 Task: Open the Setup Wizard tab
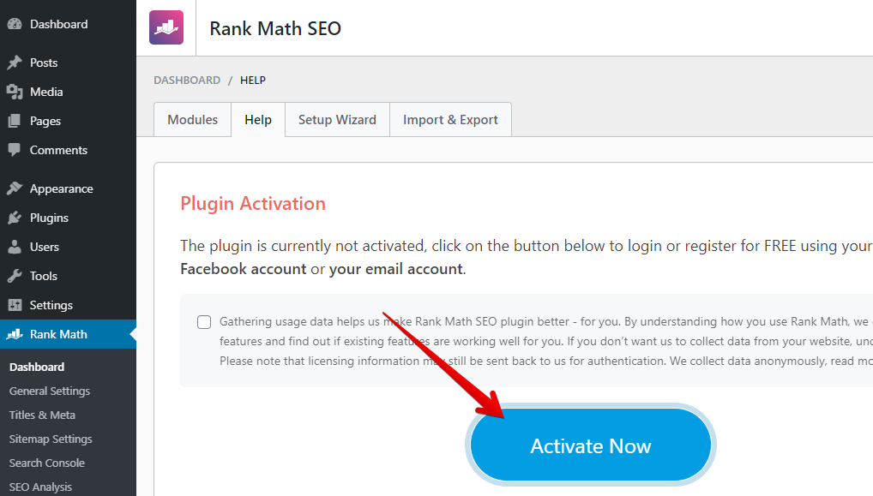337,120
